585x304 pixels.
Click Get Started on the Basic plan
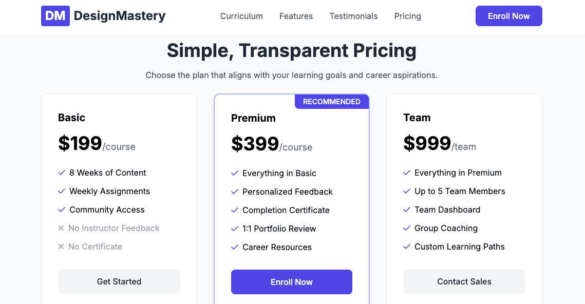point(119,281)
